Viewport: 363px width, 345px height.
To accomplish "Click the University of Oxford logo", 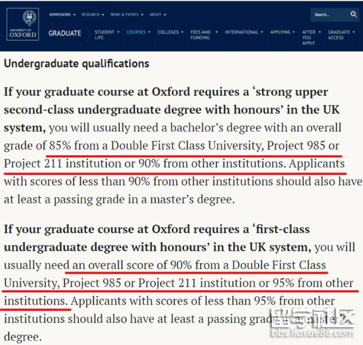I will 23,25.
